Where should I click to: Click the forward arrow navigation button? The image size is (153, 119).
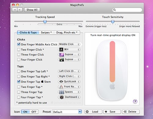click(20, 10)
